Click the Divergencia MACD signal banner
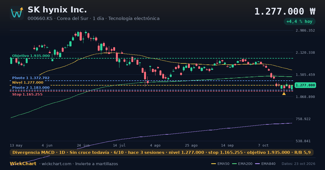This screenshot has width=325, height=170. [162, 152]
